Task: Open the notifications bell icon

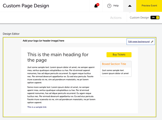Action: [96, 6]
